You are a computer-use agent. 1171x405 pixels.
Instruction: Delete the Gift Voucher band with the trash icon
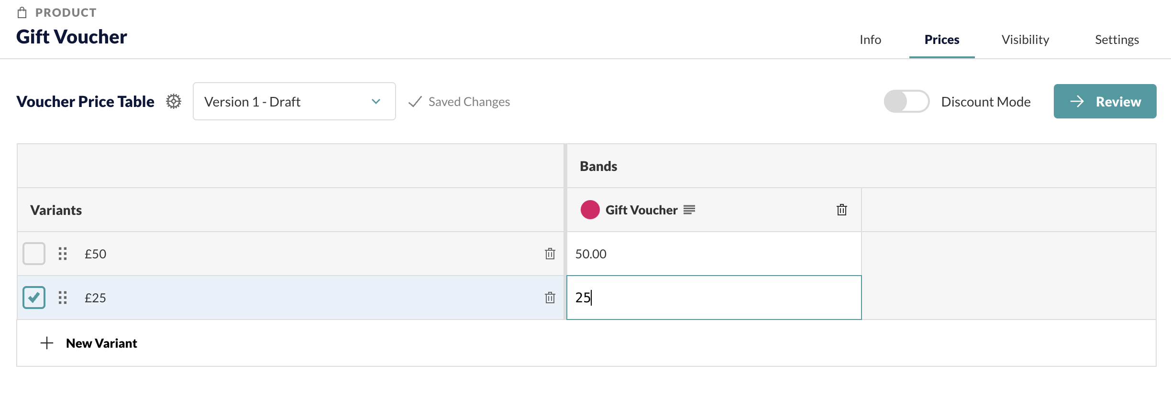842,210
